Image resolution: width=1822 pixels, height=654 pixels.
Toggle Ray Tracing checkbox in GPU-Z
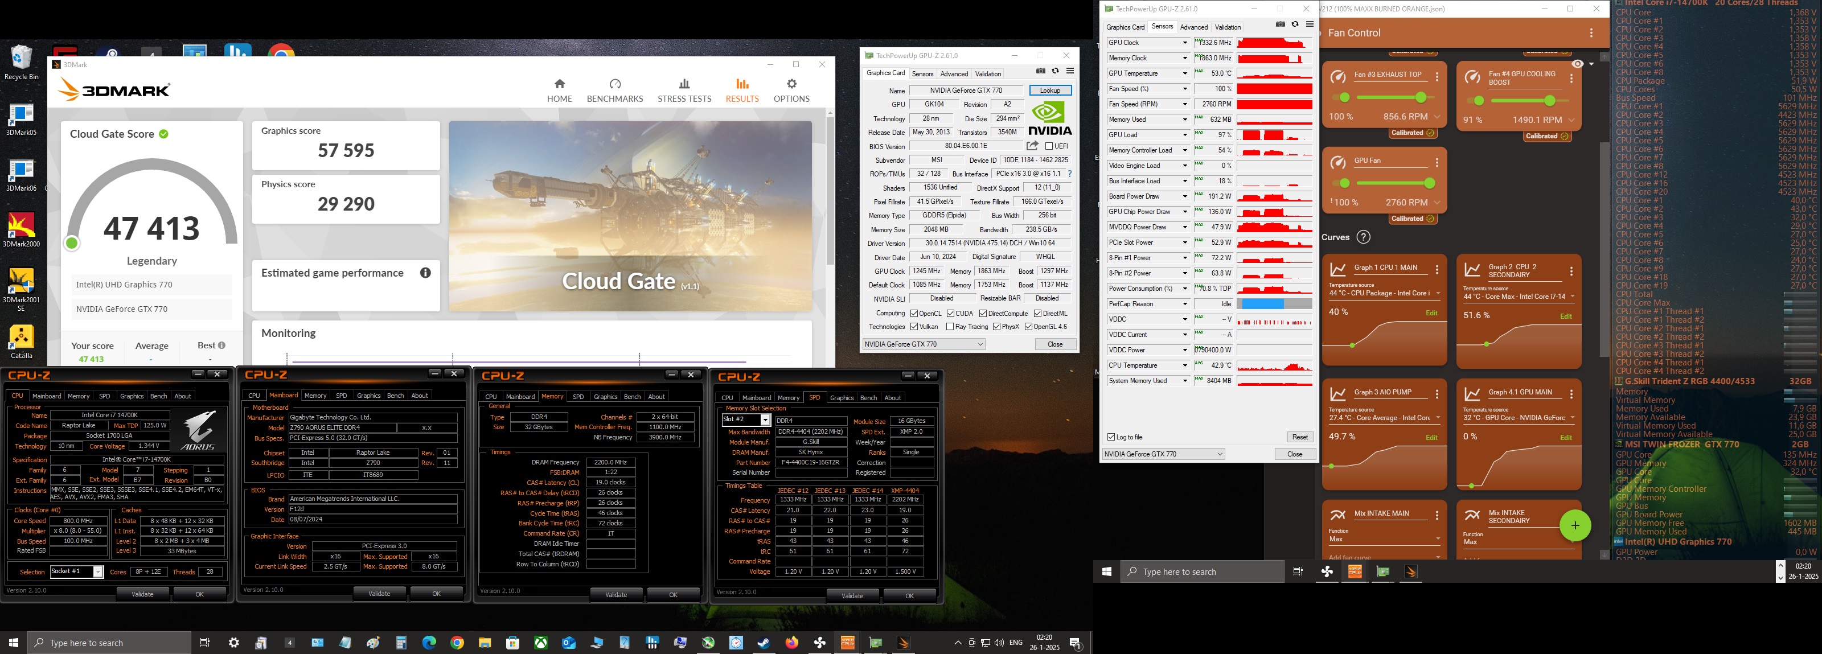(x=949, y=327)
